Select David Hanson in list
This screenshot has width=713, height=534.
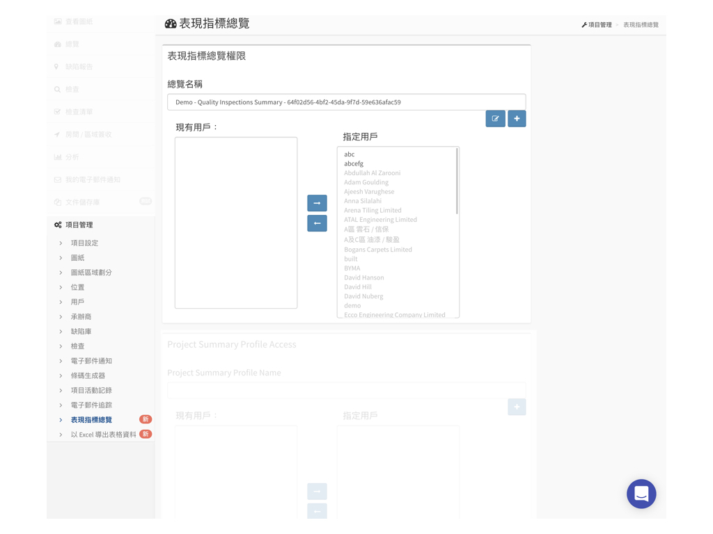(x=363, y=277)
